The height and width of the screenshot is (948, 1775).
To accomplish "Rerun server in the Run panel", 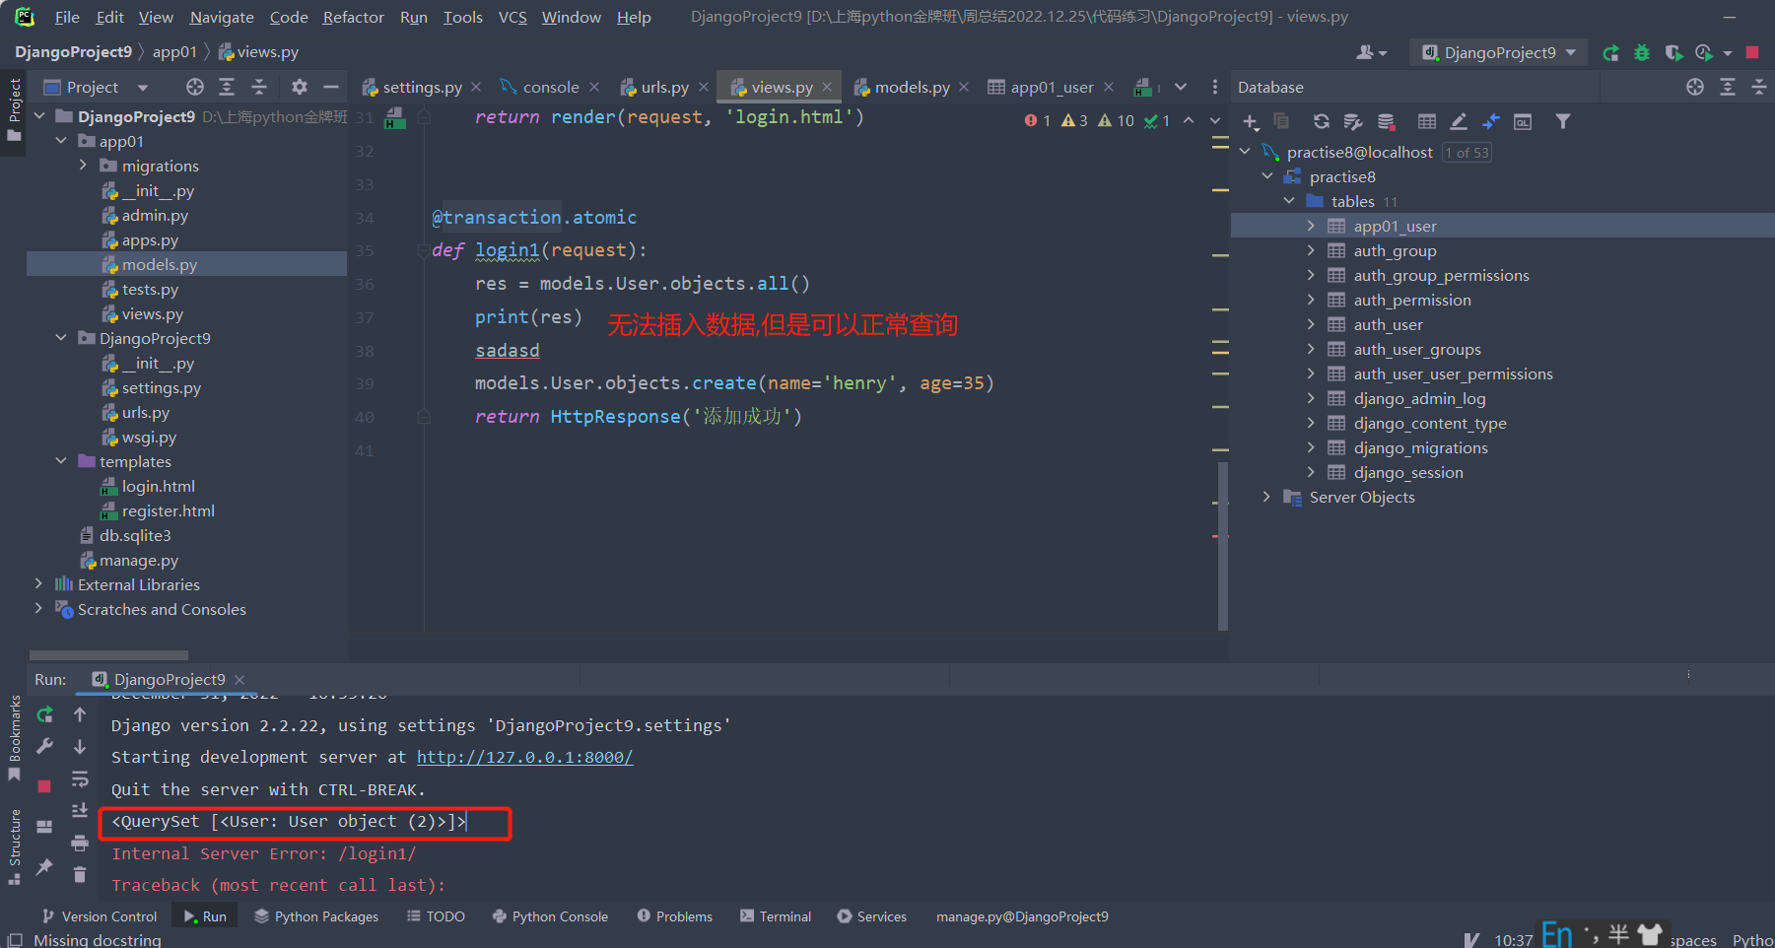I will pos(44,714).
